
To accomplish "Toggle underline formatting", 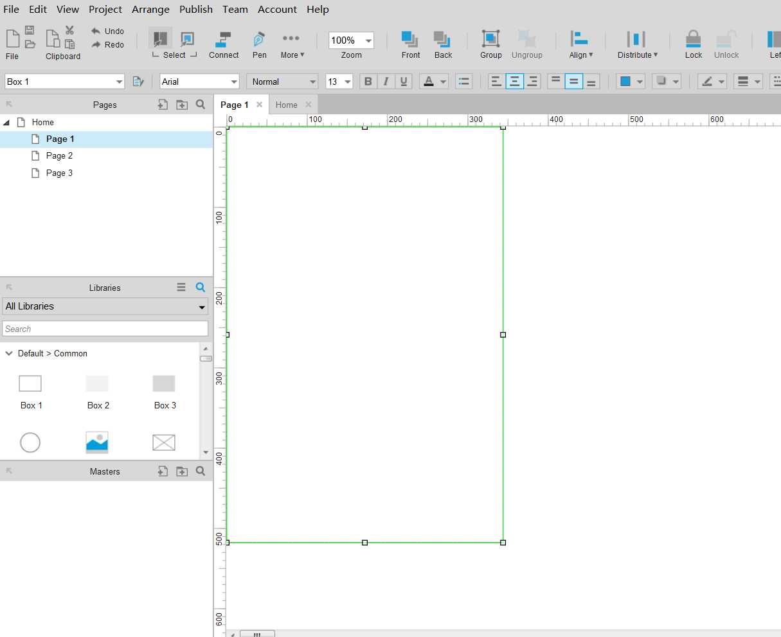I will (404, 82).
